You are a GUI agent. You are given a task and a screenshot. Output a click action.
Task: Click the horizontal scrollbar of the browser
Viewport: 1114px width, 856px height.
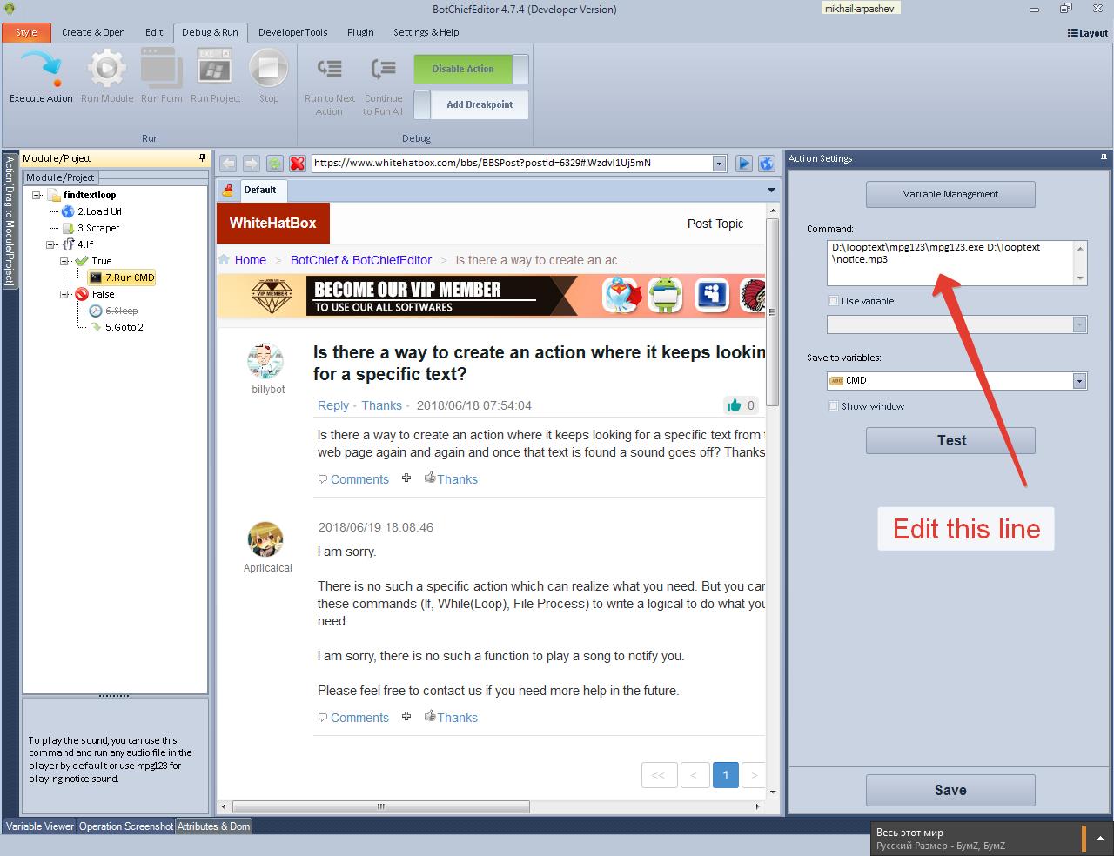click(379, 807)
